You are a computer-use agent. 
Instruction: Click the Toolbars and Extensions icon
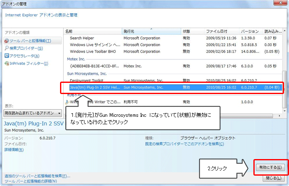[x=7, y=41]
